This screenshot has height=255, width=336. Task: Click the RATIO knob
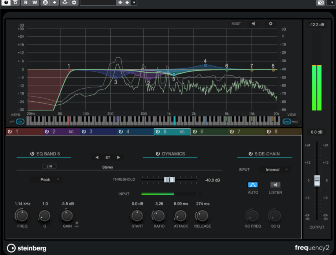tap(159, 215)
